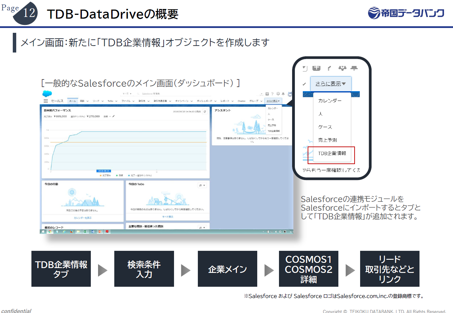Click the ¥695,000 完了済み value
Image resolution: width=453 pixels, height=313 pixels.
click(60, 116)
